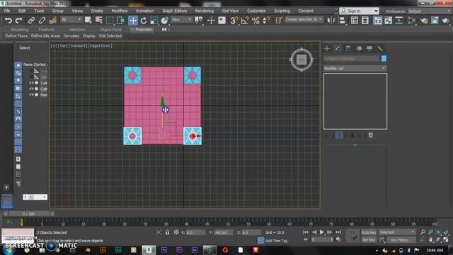Image resolution: width=453 pixels, height=255 pixels.
Task: Click the Select and Place tool
Action: pos(165,21)
